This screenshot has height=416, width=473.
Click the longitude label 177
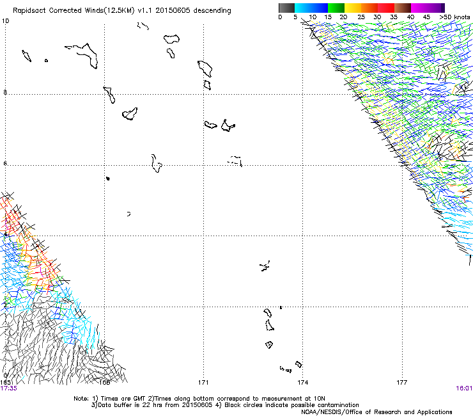point(402,383)
